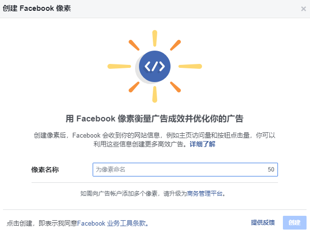Focus the 为像素命名 name input field

coord(185,170)
